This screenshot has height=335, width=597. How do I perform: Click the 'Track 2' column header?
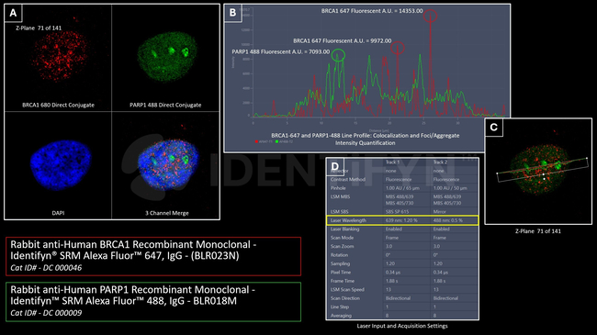(440, 162)
